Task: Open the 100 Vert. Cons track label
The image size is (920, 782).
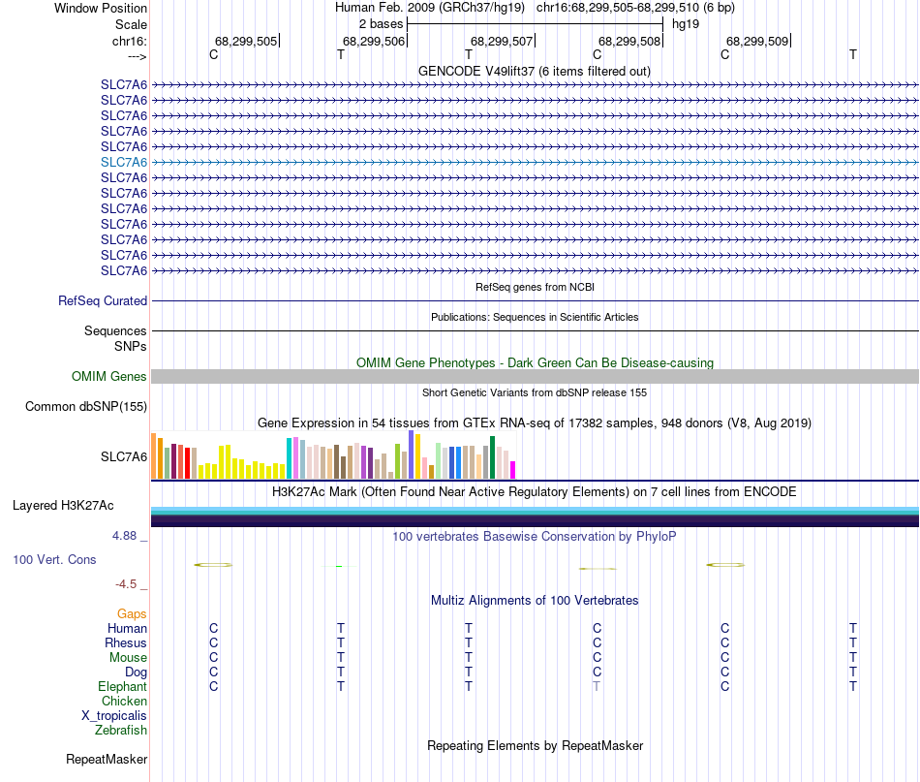Action: pyautogui.click(x=54, y=559)
